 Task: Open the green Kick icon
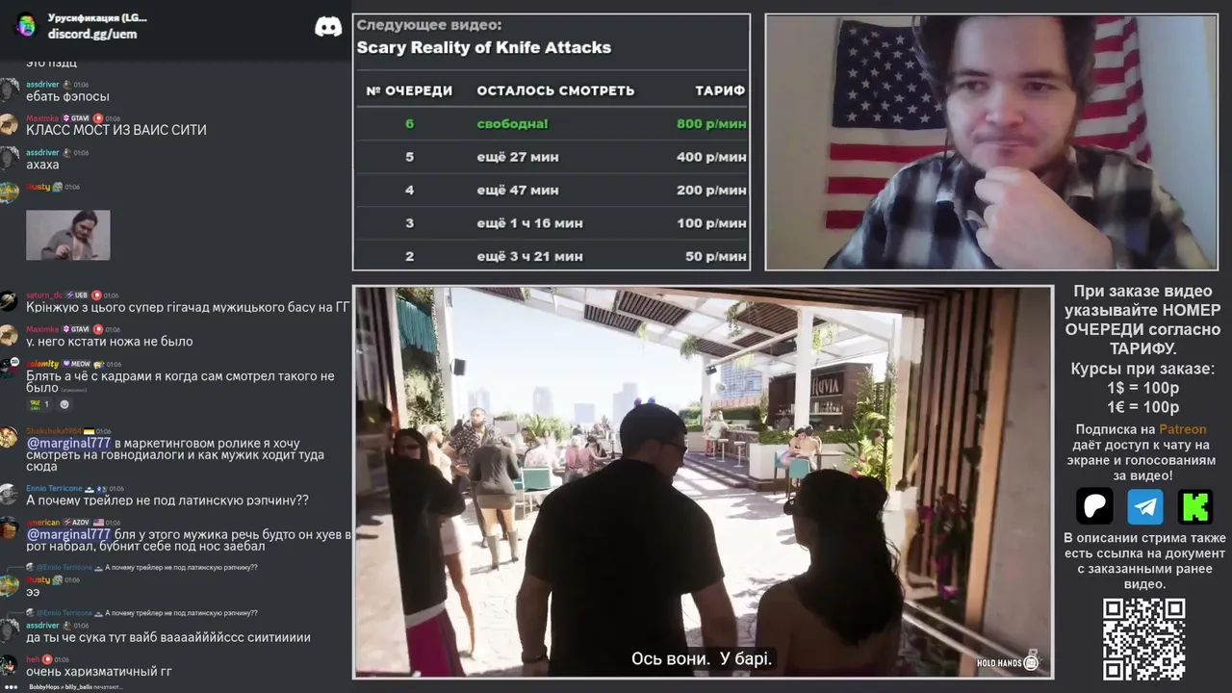[1195, 505]
